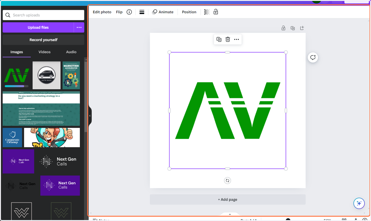This screenshot has width=371, height=221.
Task: Open more options in the floating element toolbar
Action: (x=237, y=39)
